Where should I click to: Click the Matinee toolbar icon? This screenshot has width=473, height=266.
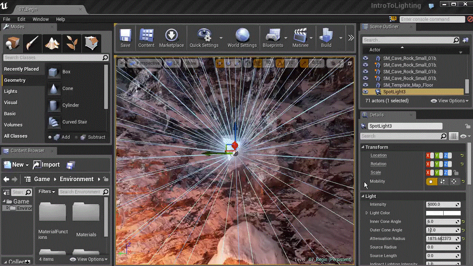[x=300, y=38]
